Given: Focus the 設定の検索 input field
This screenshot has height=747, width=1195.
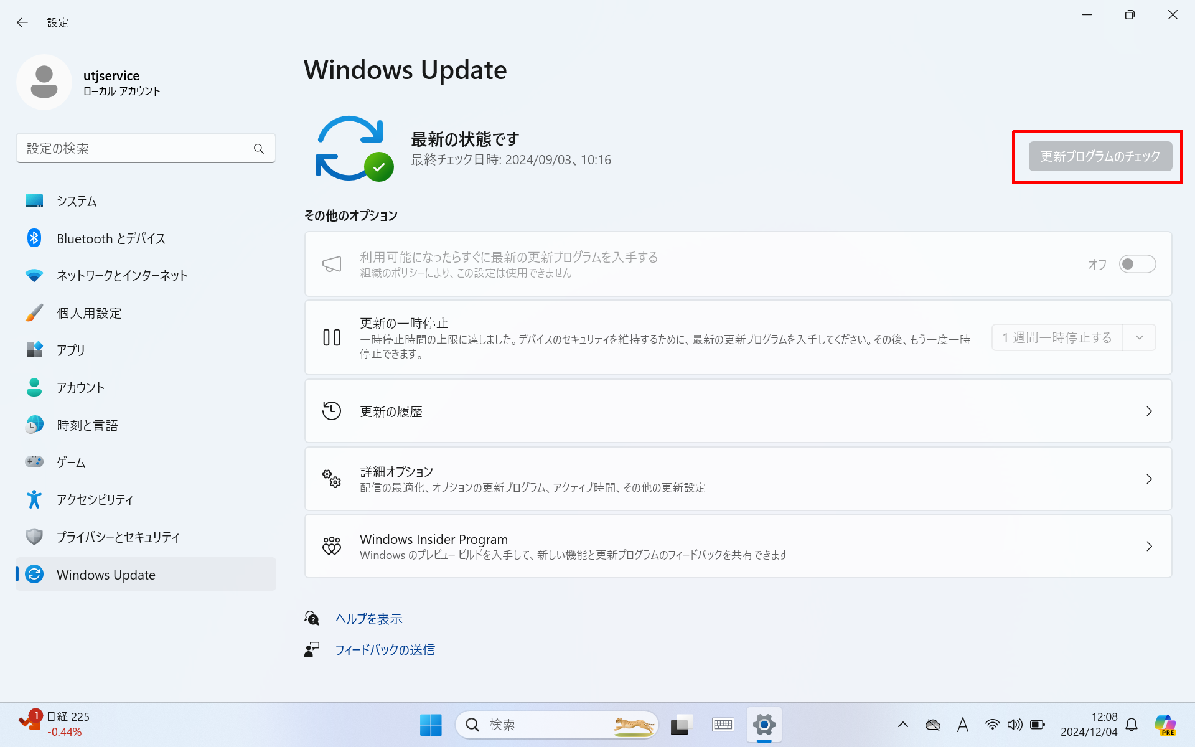Looking at the screenshot, I should click(x=146, y=148).
